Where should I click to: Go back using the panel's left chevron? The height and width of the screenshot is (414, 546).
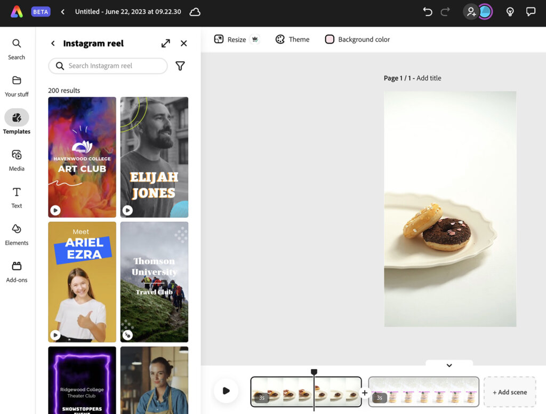52,43
